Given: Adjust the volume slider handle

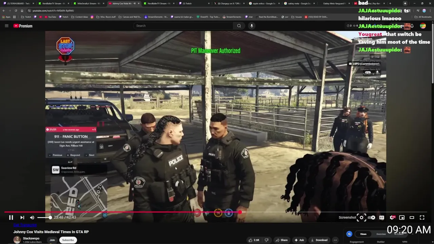Looking at the screenshot, I should (x=50, y=218).
